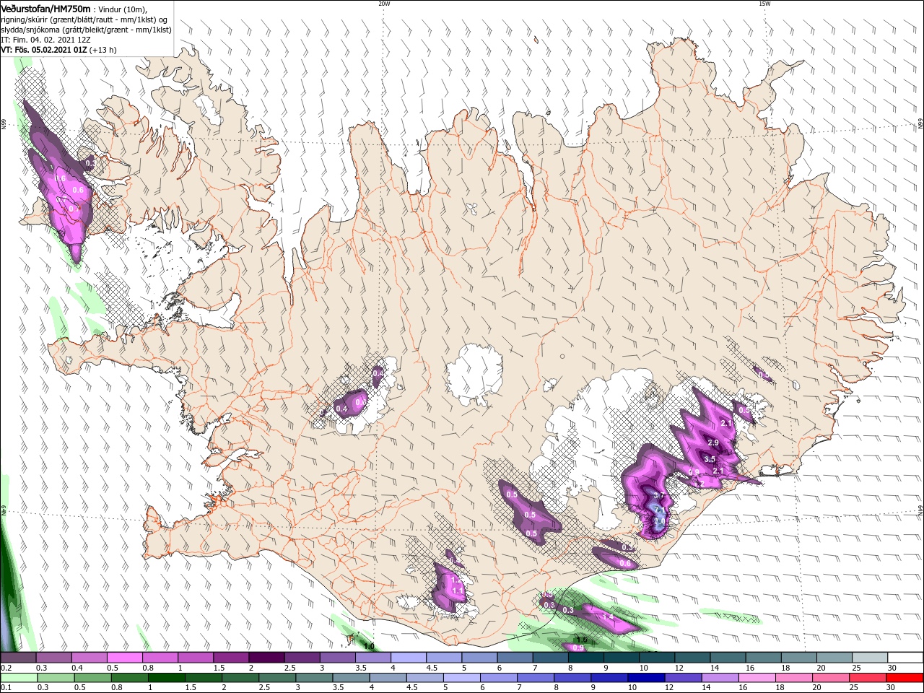Click the 7.1 snowfall peak value

pos(658,510)
